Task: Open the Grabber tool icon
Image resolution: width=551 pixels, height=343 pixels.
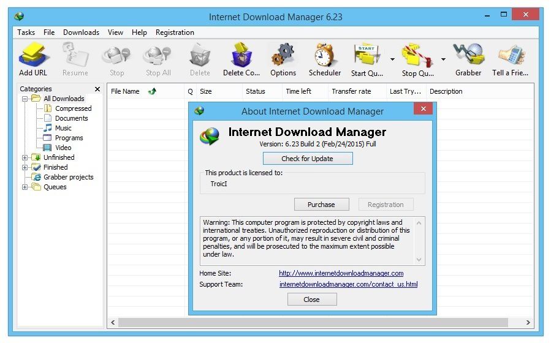Action: pos(468,54)
